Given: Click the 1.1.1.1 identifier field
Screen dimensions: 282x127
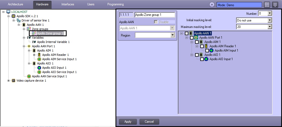Looking at the screenshot, I should click(x=127, y=15).
